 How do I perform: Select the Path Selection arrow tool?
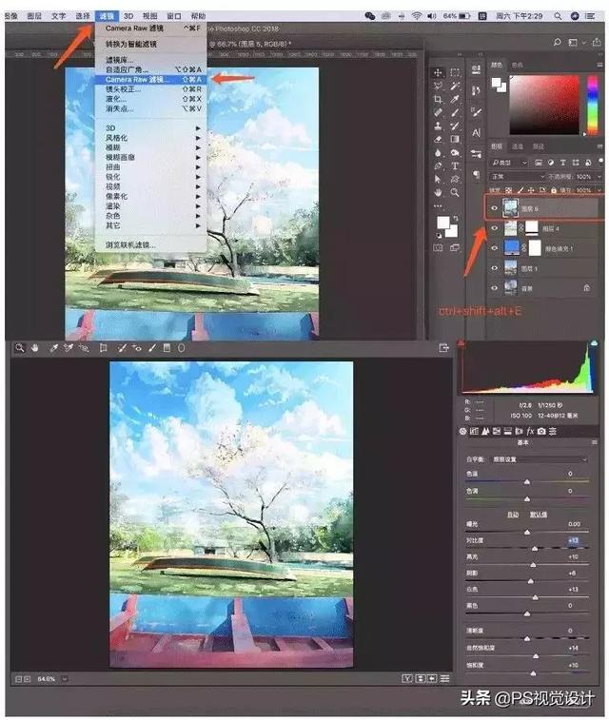click(x=438, y=179)
